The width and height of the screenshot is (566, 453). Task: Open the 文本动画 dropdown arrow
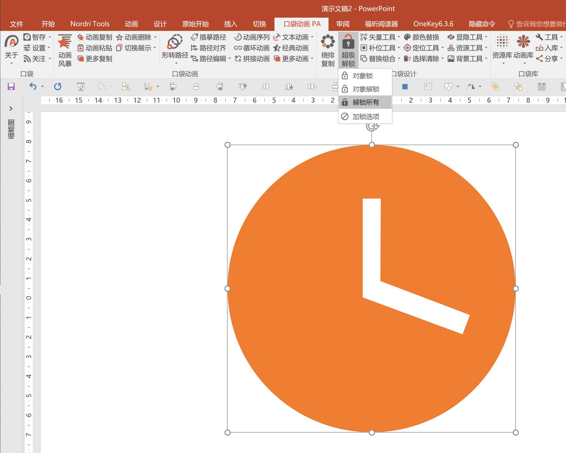(x=312, y=37)
